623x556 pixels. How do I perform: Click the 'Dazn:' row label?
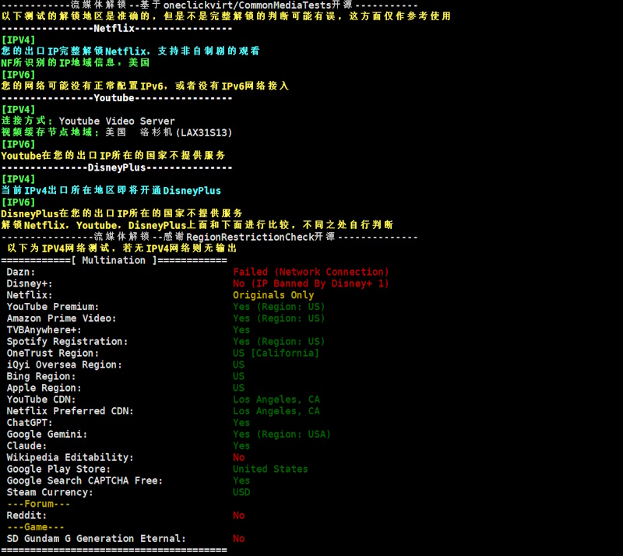coord(21,272)
